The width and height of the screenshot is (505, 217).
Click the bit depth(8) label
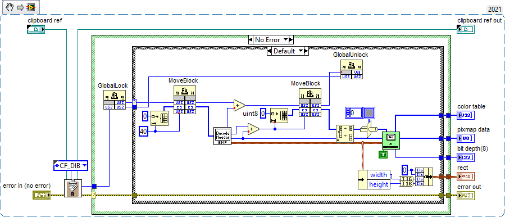[x=472, y=148]
